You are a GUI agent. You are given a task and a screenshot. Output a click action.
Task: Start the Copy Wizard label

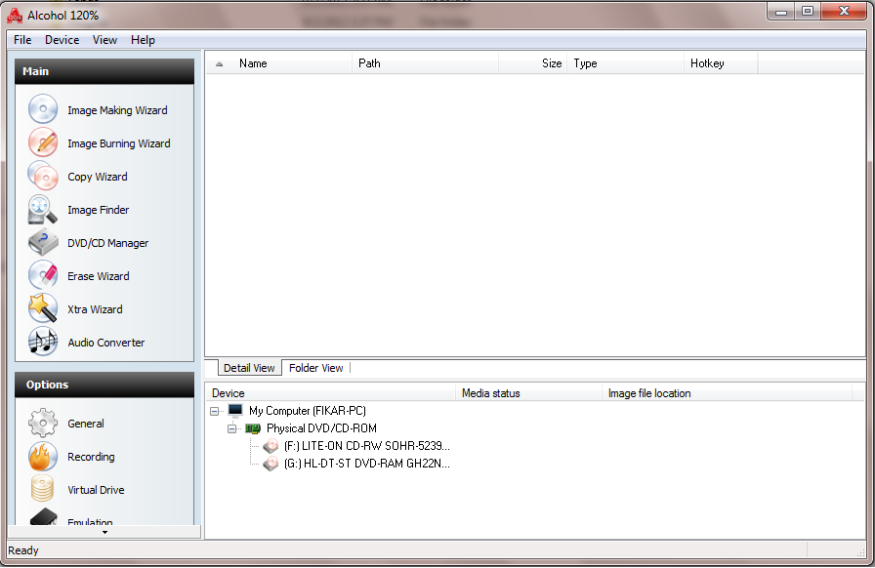pos(97,177)
